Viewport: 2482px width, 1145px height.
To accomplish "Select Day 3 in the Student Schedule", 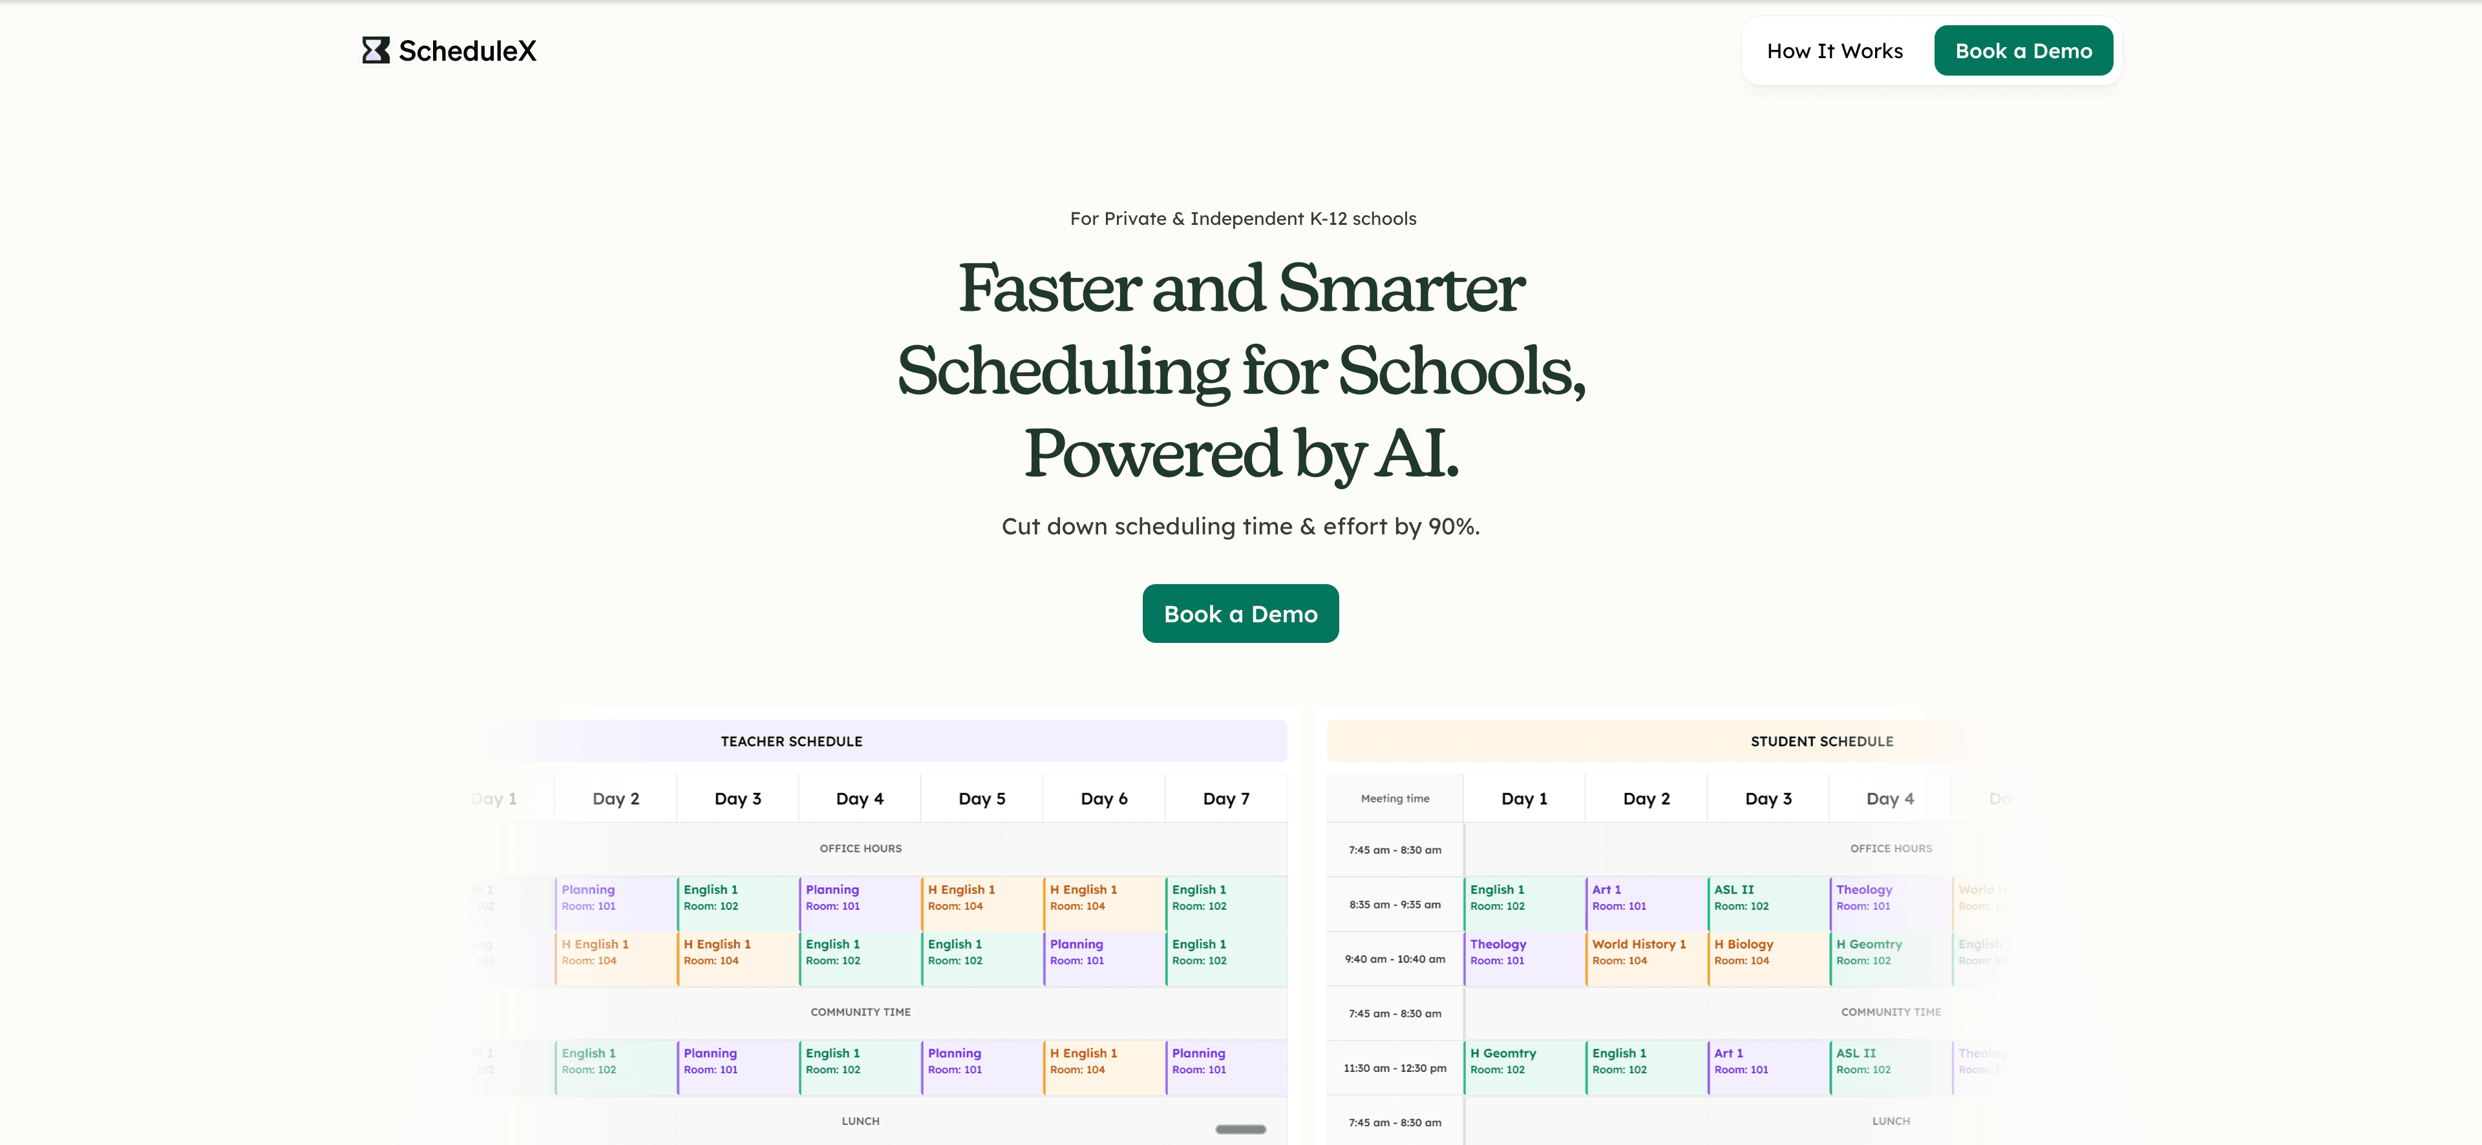I will tap(1767, 798).
